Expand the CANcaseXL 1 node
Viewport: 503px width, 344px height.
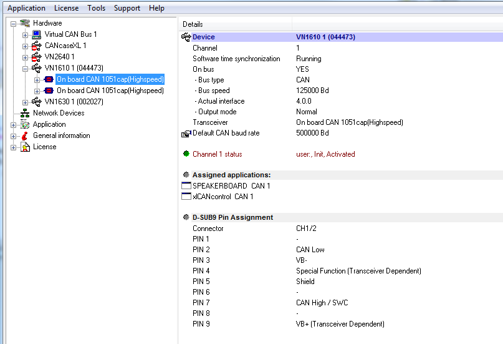click(25, 46)
